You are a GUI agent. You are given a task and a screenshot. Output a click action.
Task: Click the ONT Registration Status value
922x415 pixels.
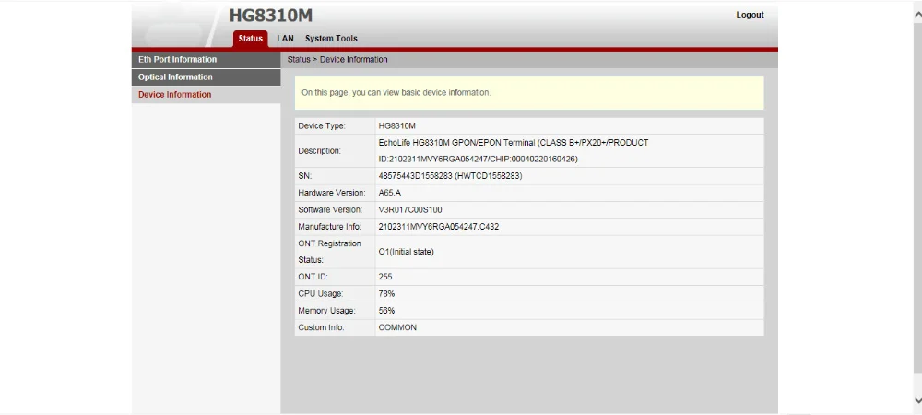pyautogui.click(x=407, y=252)
